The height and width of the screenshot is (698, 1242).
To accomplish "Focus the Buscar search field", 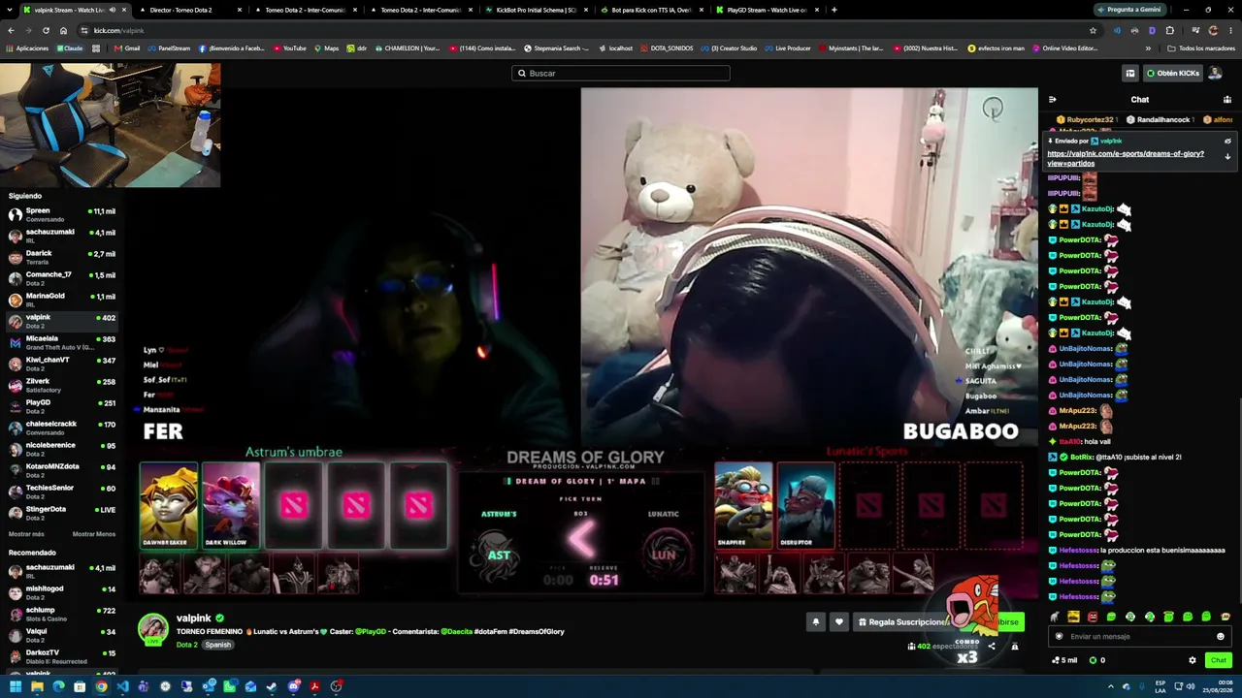I will click(621, 73).
